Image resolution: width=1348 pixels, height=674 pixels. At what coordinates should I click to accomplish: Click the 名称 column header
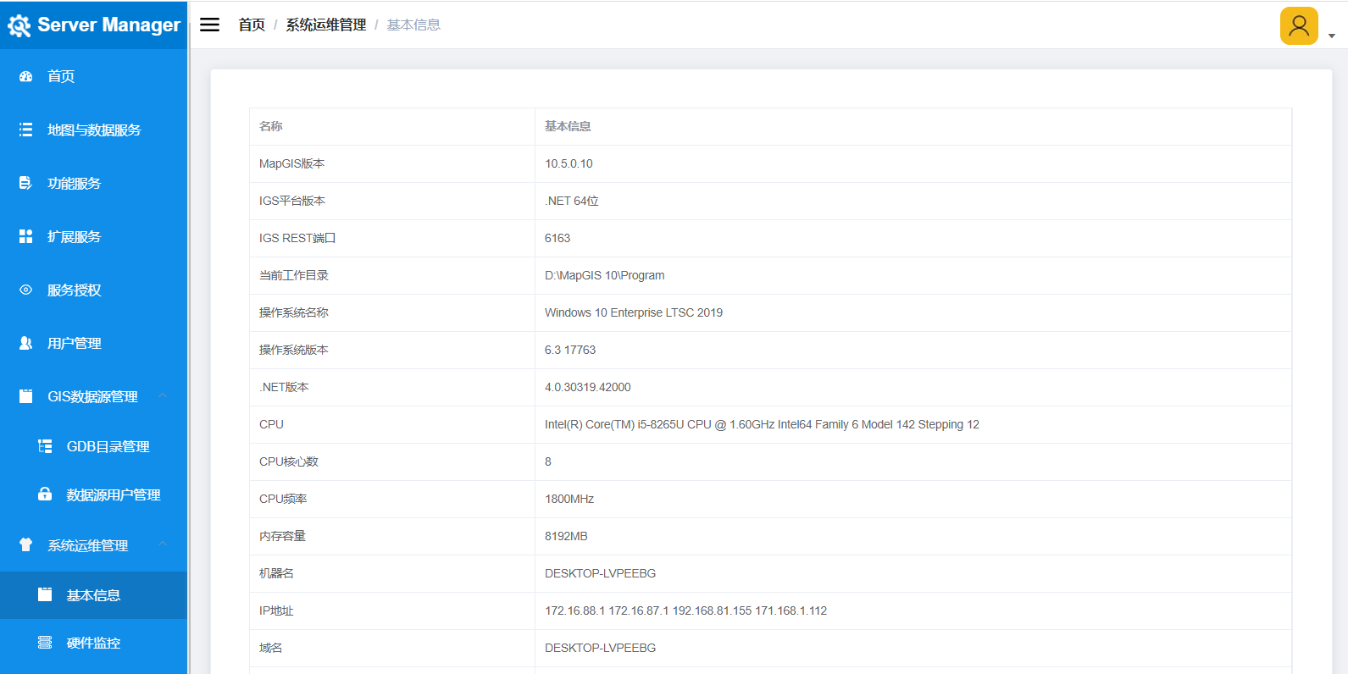coord(271,126)
